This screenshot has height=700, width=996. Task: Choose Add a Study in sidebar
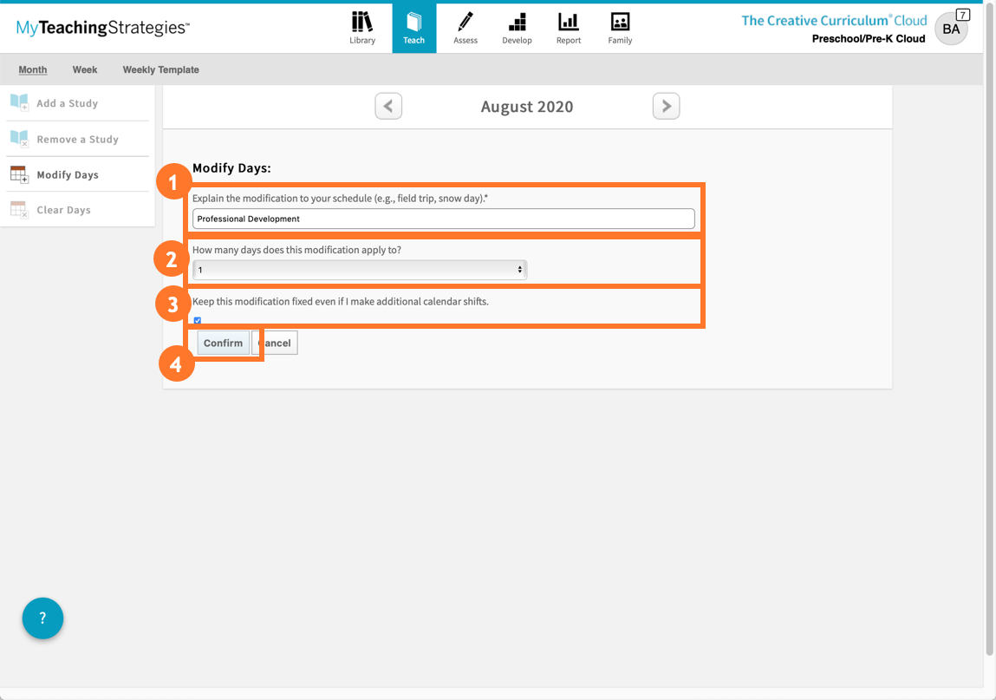coord(67,103)
